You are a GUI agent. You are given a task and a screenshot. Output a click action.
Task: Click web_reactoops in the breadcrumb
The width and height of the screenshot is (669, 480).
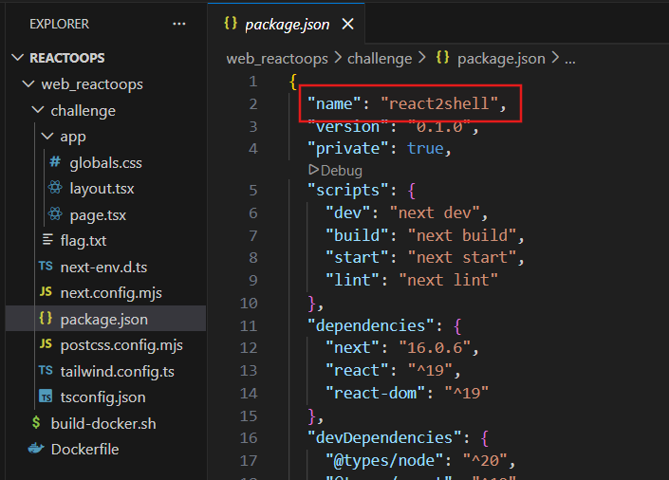pos(277,59)
